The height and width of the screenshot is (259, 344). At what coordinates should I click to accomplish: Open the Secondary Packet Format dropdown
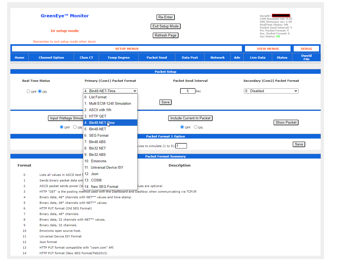pos(271,91)
